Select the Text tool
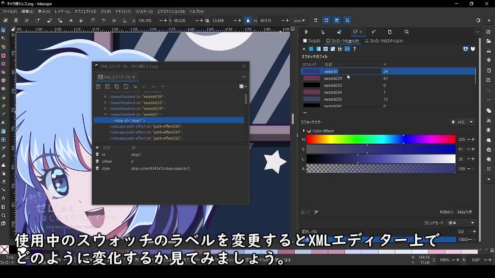The image size is (495, 278). pyautogui.click(x=3, y=122)
